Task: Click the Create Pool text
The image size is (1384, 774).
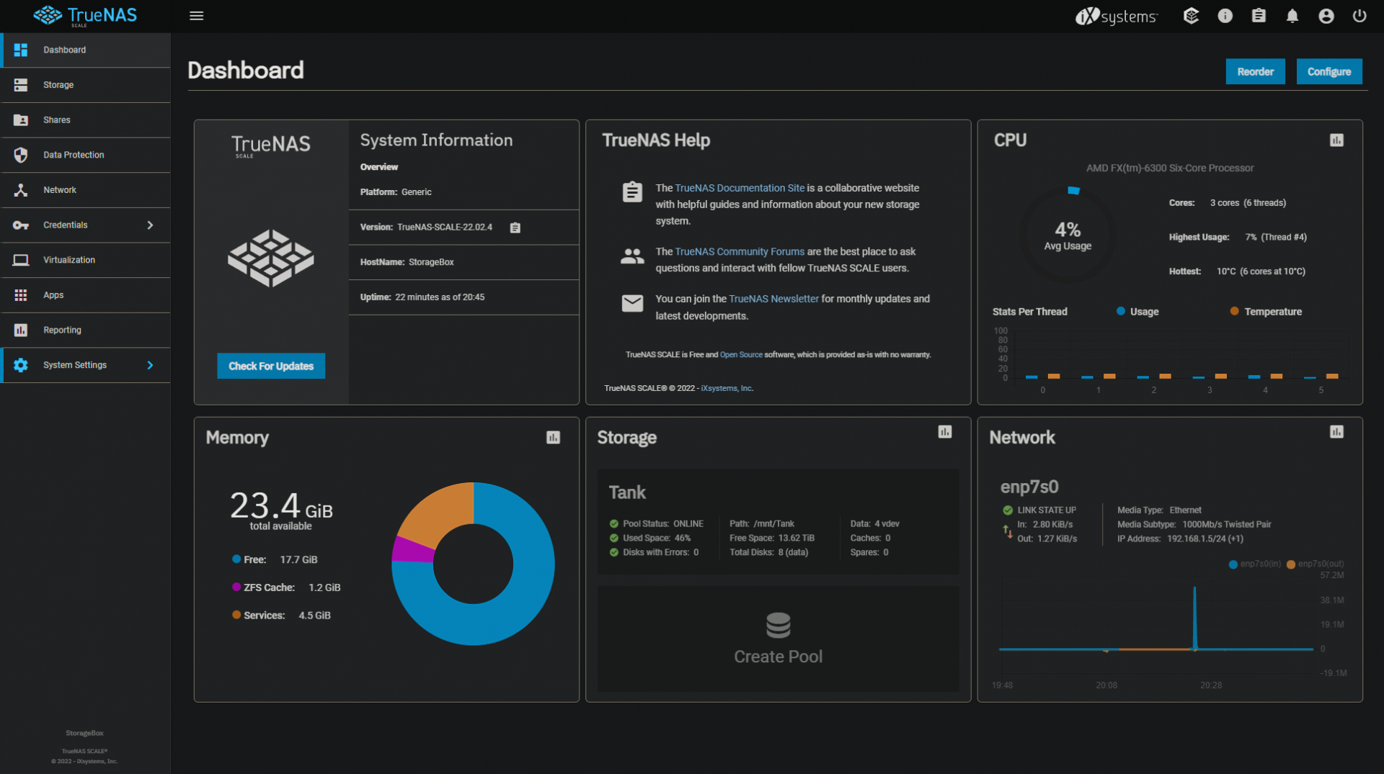Action: [x=778, y=657]
